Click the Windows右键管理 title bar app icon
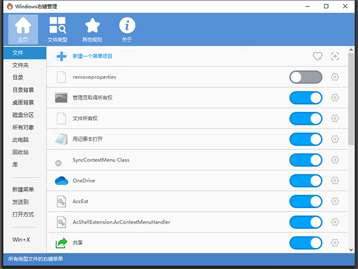358x269 pixels. coord(10,7)
